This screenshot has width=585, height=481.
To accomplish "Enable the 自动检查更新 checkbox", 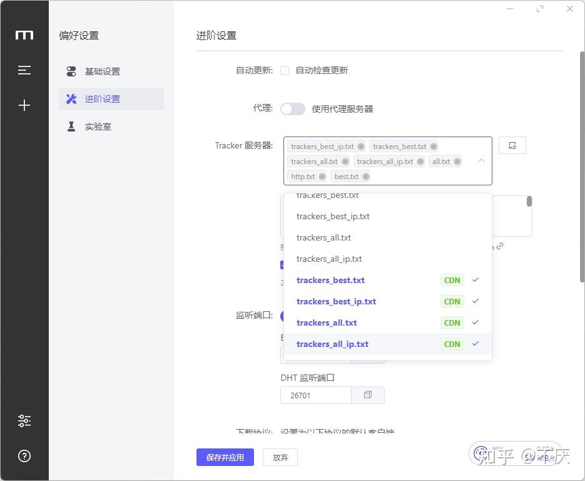I will pyautogui.click(x=285, y=70).
